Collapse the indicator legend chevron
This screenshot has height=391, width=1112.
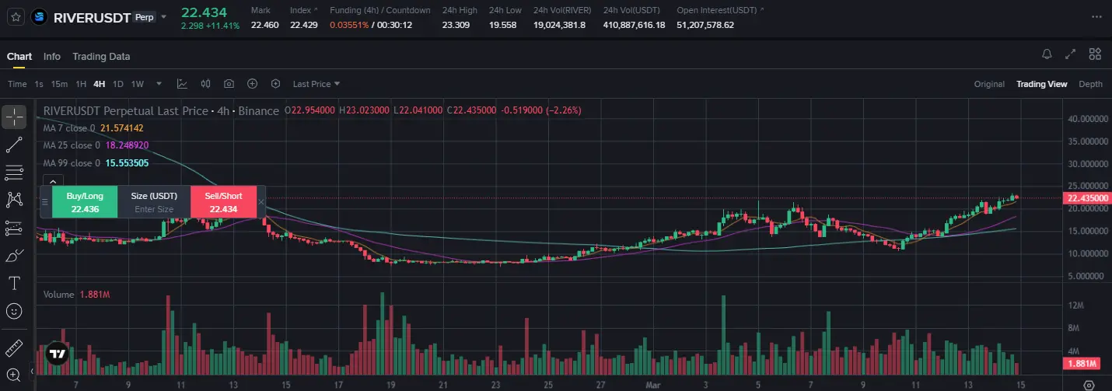pyautogui.click(x=54, y=182)
